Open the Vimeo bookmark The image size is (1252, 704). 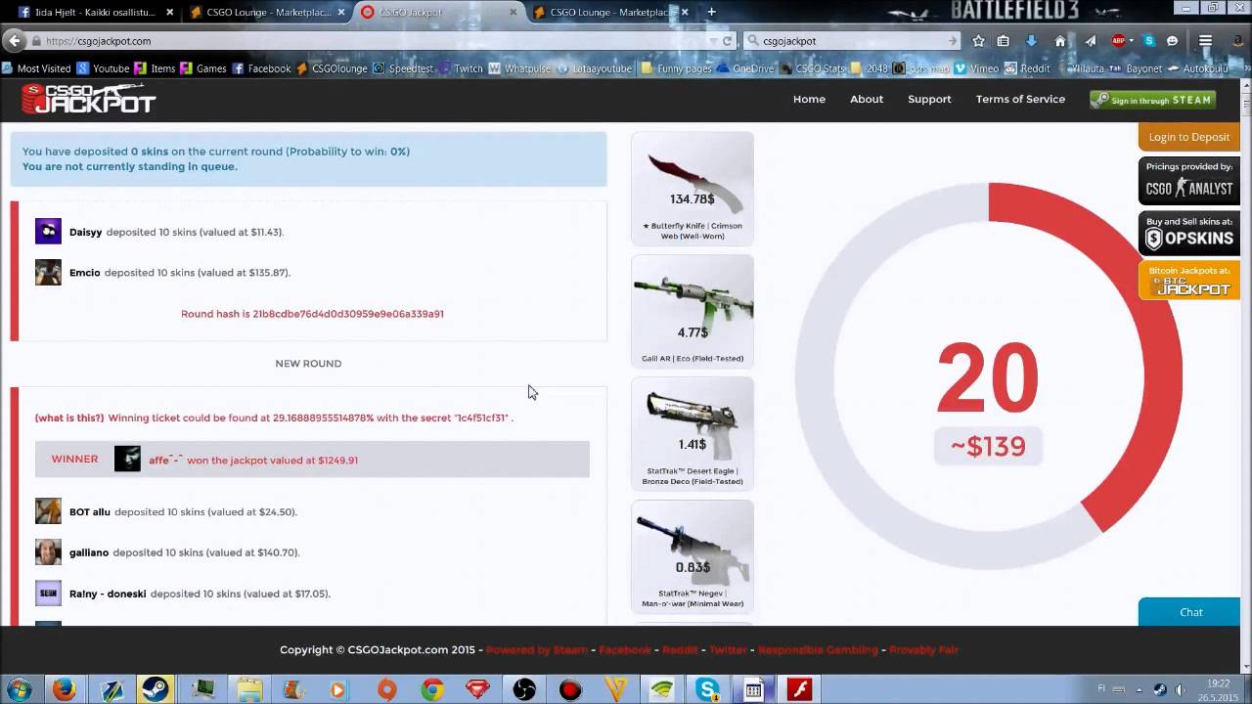point(977,68)
